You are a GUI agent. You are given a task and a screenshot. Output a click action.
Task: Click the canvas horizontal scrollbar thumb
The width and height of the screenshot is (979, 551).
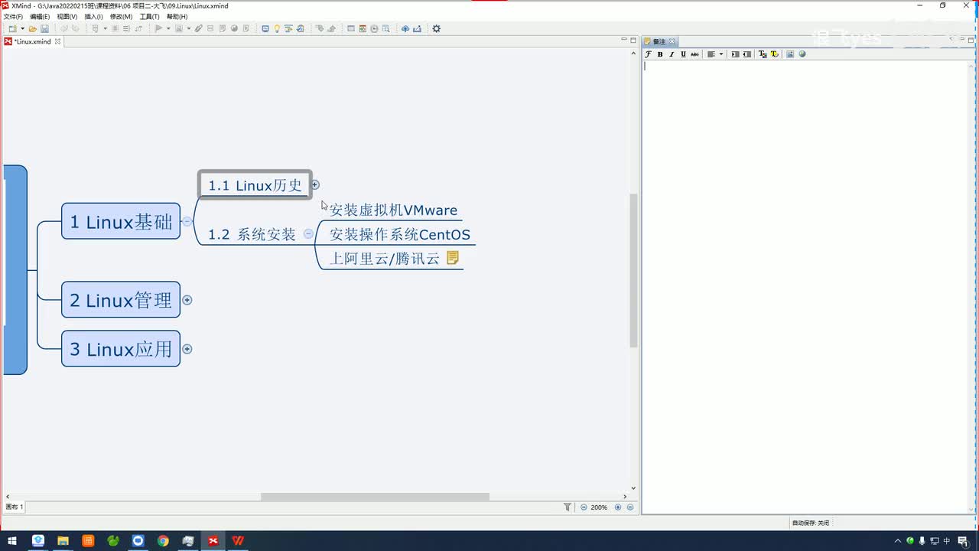(x=375, y=497)
